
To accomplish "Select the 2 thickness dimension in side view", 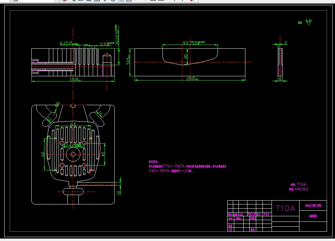I will (x=285, y=43).
